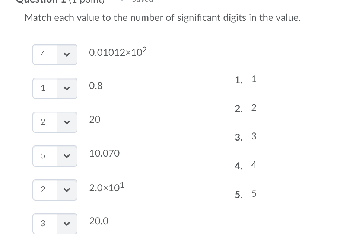Screen dimensions: 343x247
Task: Click the chevron arrow showing answer 4
Action: pyautogui.click(x=67, y=54)
